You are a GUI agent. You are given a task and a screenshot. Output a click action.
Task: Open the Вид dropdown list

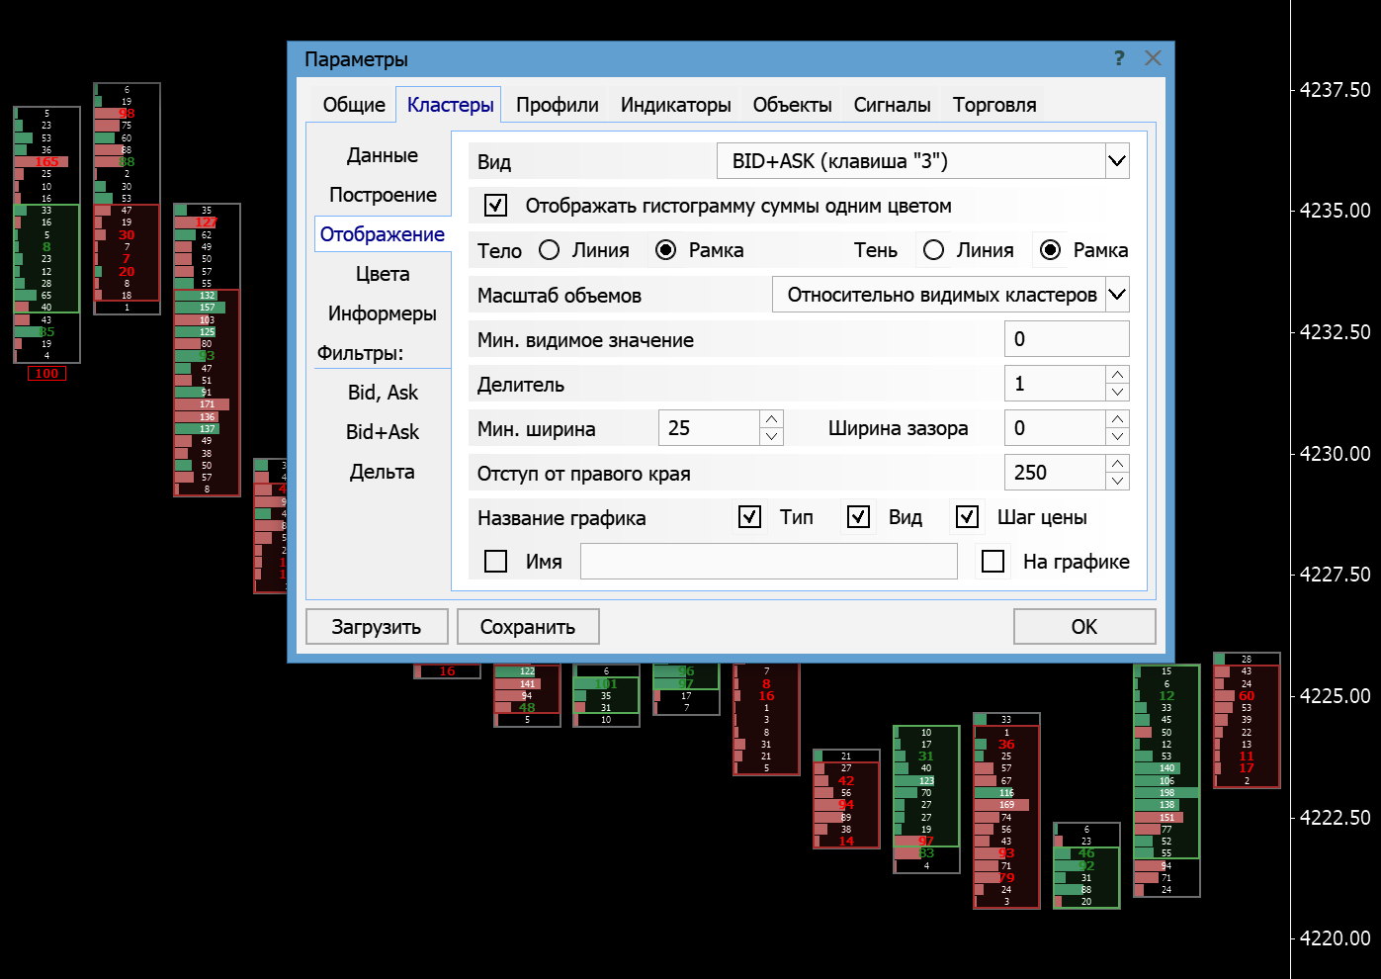(1117, 161)
